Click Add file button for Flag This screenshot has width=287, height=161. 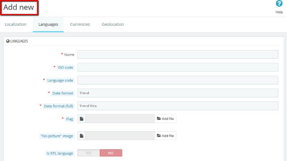point(165,119)
